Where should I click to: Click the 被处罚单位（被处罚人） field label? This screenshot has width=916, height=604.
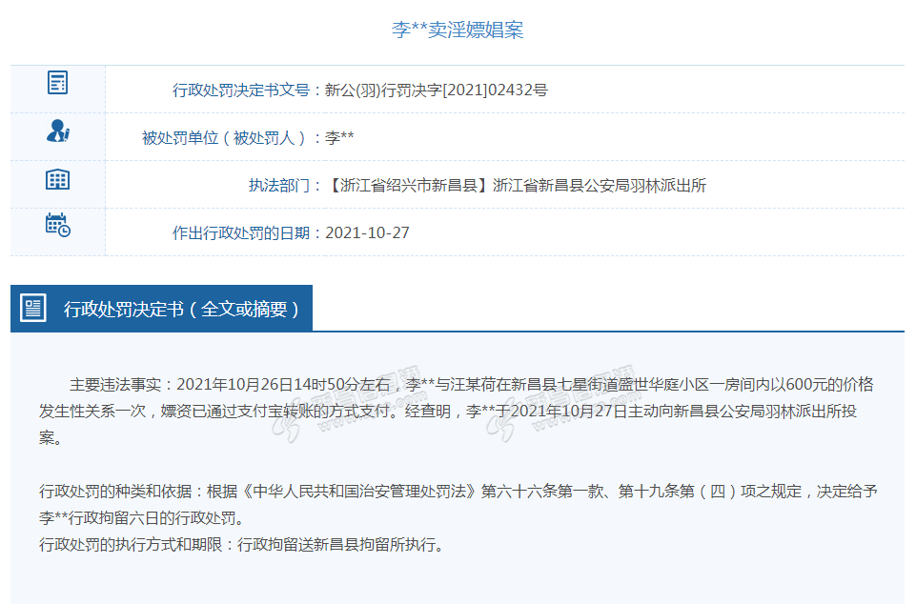pos(232,138)
